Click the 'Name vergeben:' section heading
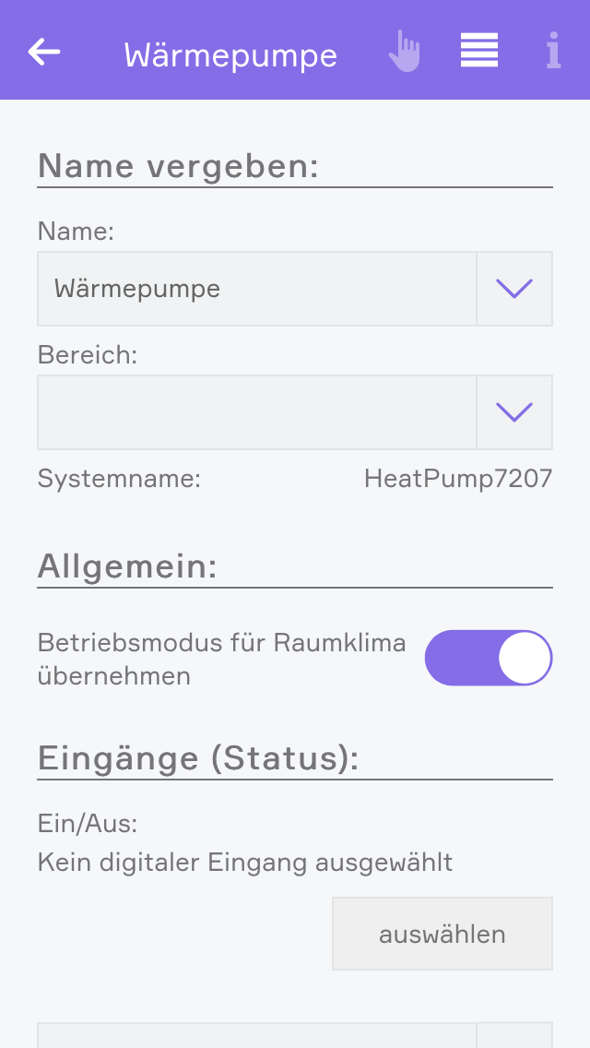The image size is (590, 1048). 178,166
